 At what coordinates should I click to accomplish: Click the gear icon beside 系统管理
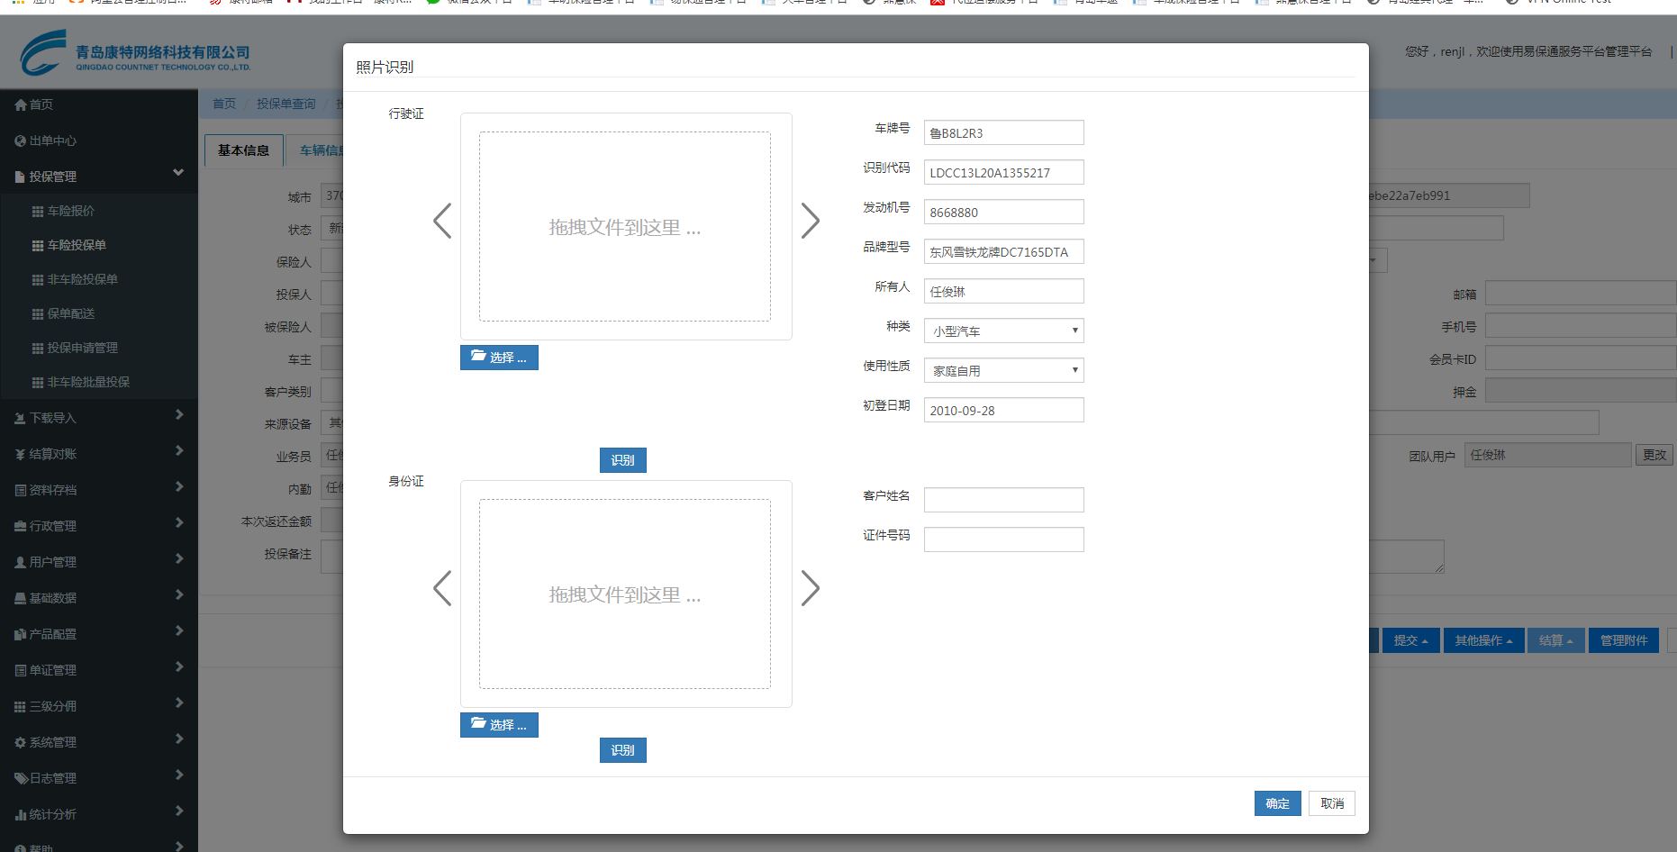[x=21, y=742]
